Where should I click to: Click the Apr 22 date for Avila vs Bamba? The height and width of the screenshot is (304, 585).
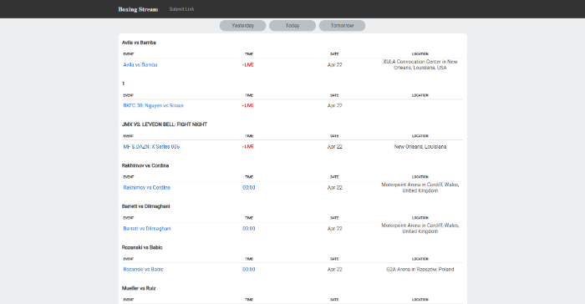pyautogui.click(x=334, y=64)
